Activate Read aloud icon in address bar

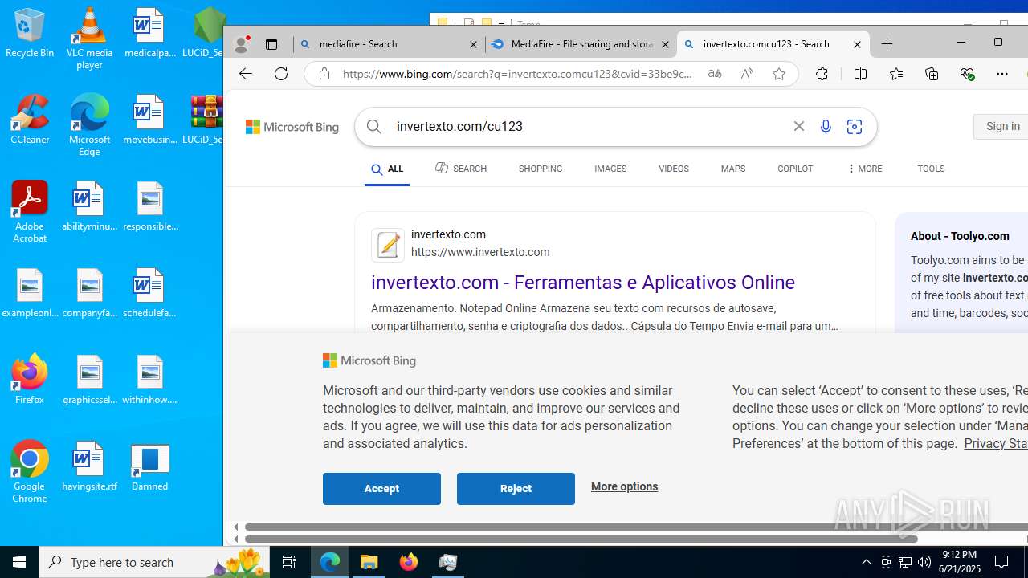coord(747,74)
